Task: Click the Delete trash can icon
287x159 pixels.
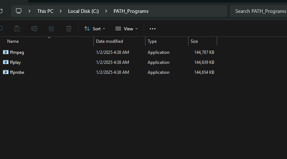Action: [x=69, y=29]
